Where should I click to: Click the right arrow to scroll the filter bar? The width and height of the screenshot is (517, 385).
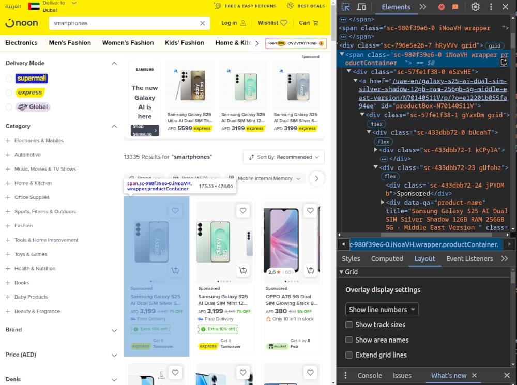tap(317, 178)
